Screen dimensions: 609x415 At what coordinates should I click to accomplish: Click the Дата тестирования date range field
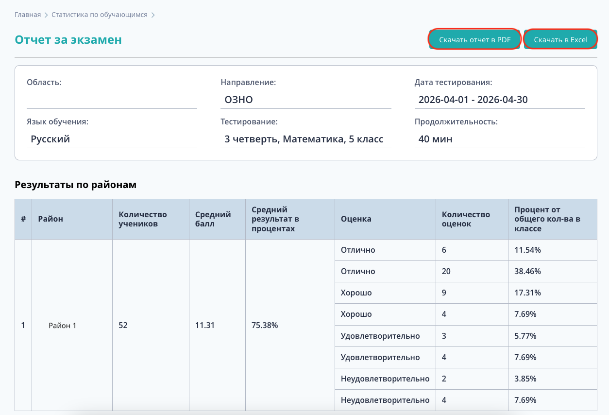500,100
